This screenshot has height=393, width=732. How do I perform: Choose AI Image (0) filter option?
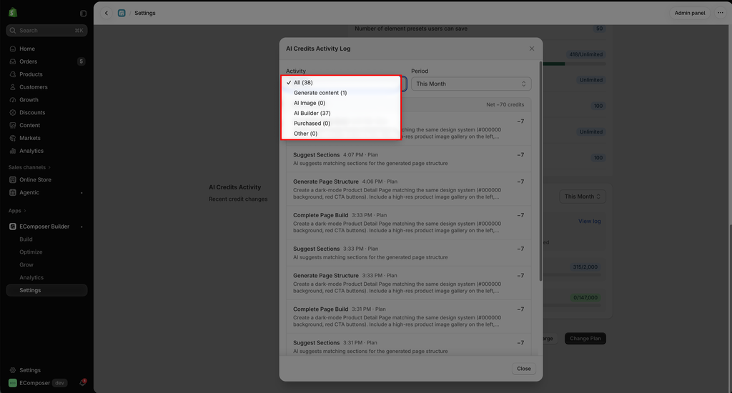click(341, 103)
